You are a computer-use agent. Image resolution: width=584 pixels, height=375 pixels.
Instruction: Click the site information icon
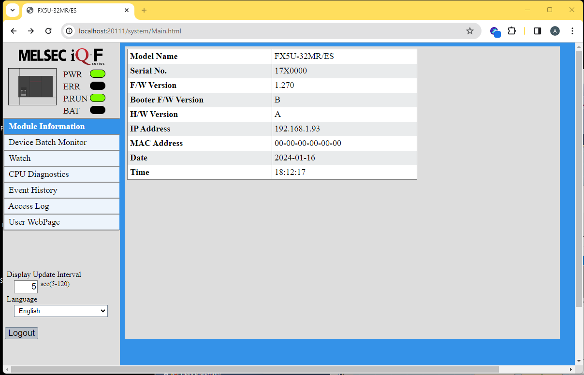[69, 31]
